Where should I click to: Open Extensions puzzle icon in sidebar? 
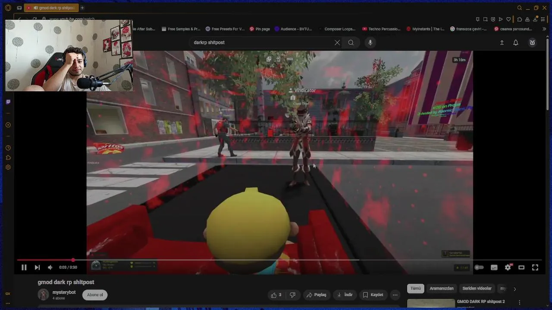coord(8,158)
